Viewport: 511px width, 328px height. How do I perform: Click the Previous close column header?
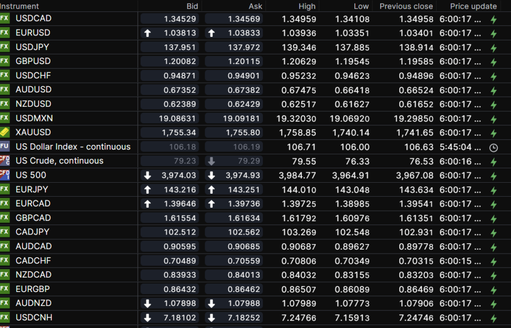(x=406, y=6)
